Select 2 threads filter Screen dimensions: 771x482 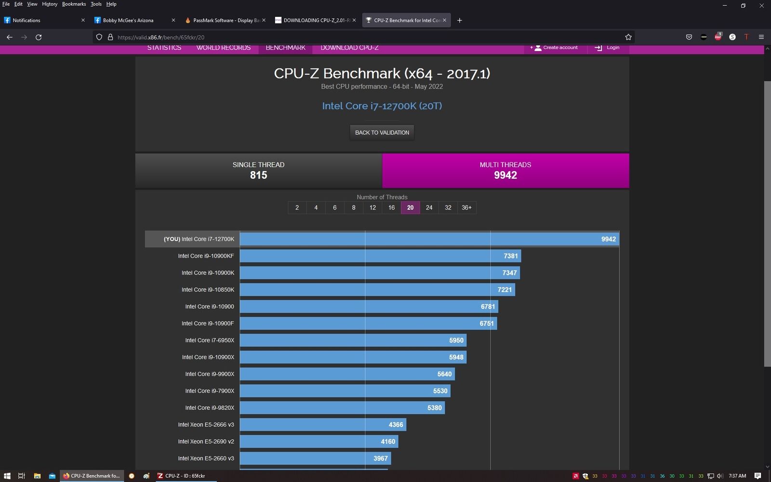[297, 208]
